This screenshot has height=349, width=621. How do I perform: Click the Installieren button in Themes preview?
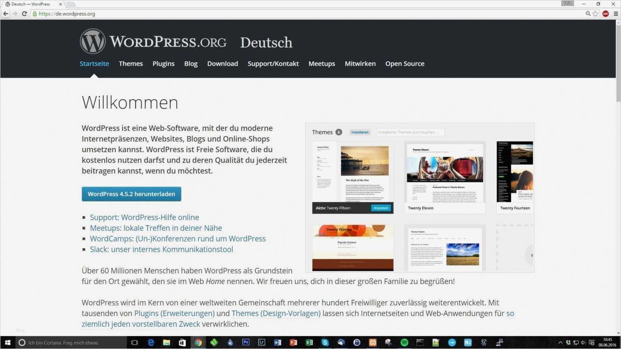point(360,132)
